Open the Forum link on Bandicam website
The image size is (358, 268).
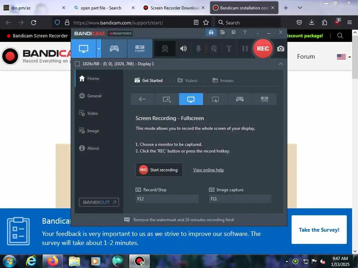306,57
